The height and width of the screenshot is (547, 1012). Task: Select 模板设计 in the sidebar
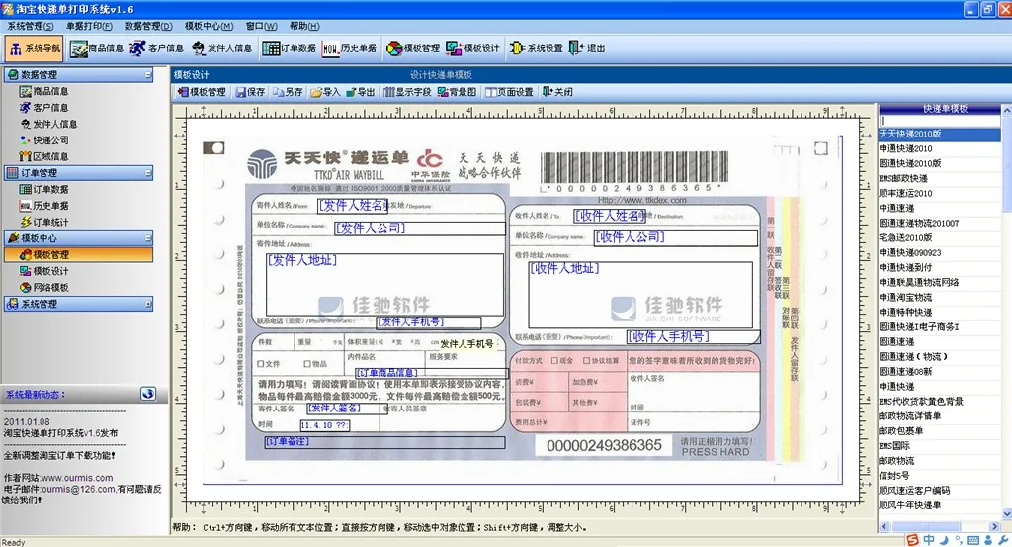(43, 271)
